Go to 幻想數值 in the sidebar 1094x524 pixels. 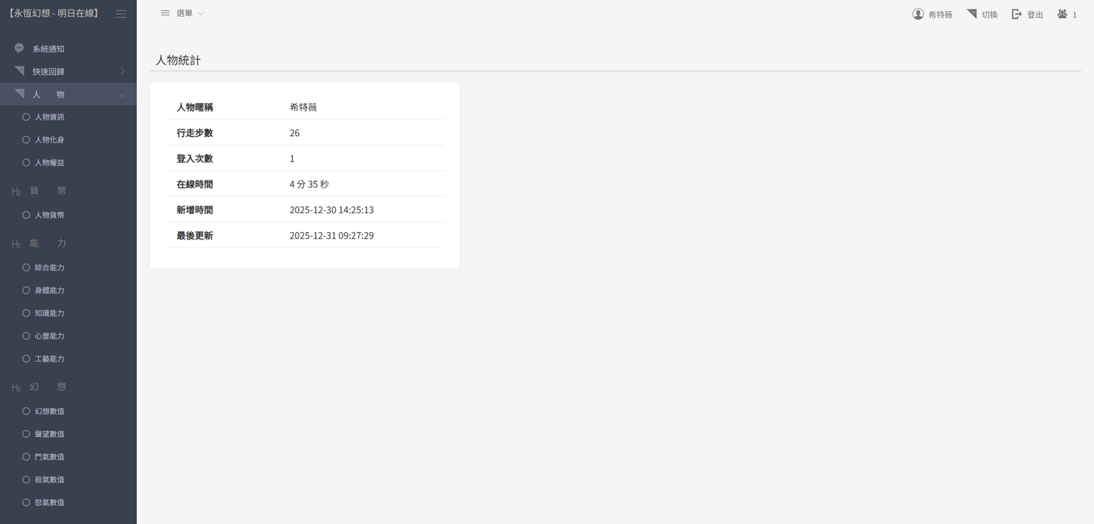pyautogui.click(x=49, y=411)
